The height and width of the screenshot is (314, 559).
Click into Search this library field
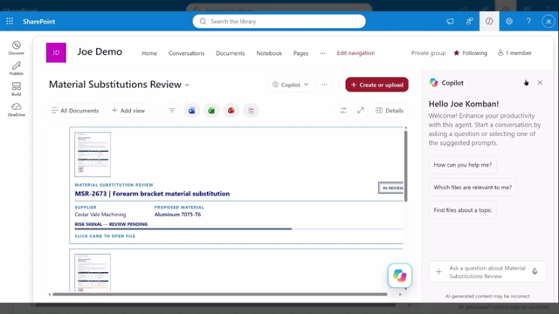pyautogui.click(x=279, y=21)
